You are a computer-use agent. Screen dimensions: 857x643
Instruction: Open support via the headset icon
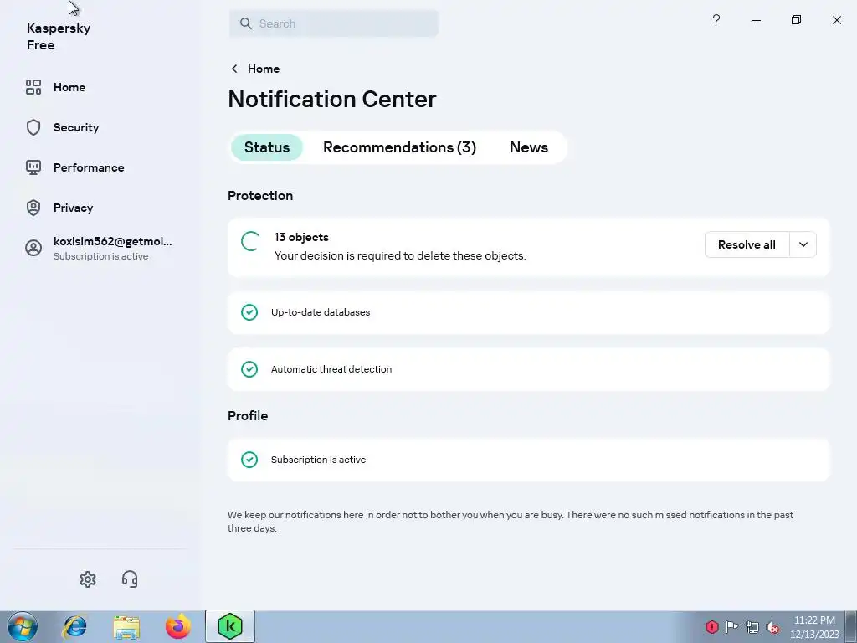(130, 579)
